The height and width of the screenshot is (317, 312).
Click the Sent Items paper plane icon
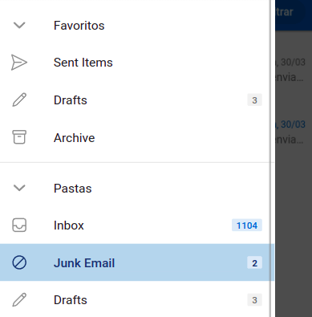19,63
